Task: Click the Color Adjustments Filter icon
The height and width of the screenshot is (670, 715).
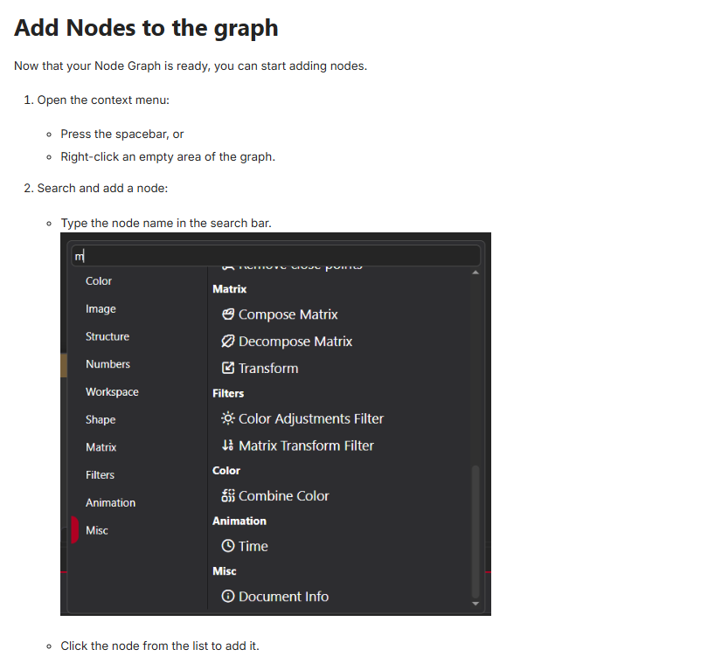Action: pyautogui.click(x=228, y=419)
